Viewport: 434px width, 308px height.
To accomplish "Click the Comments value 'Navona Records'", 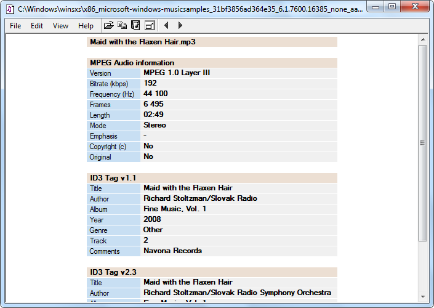I will point(173,251).
